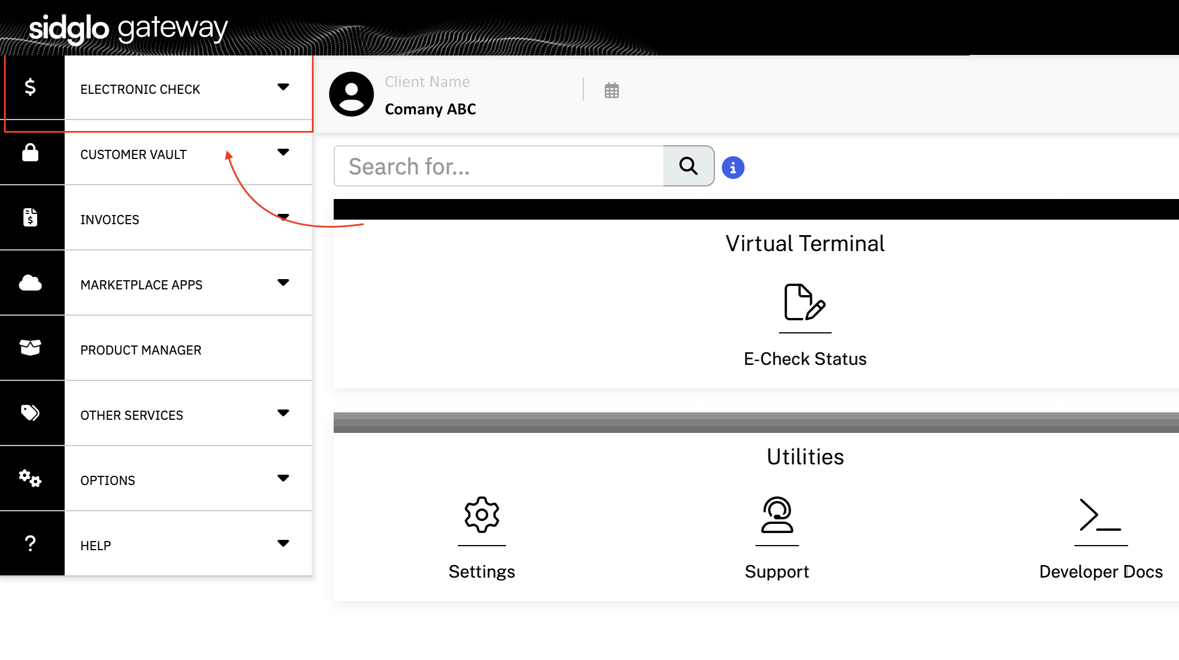Open the E-Check Status document icon

click(x=805, y=302)
